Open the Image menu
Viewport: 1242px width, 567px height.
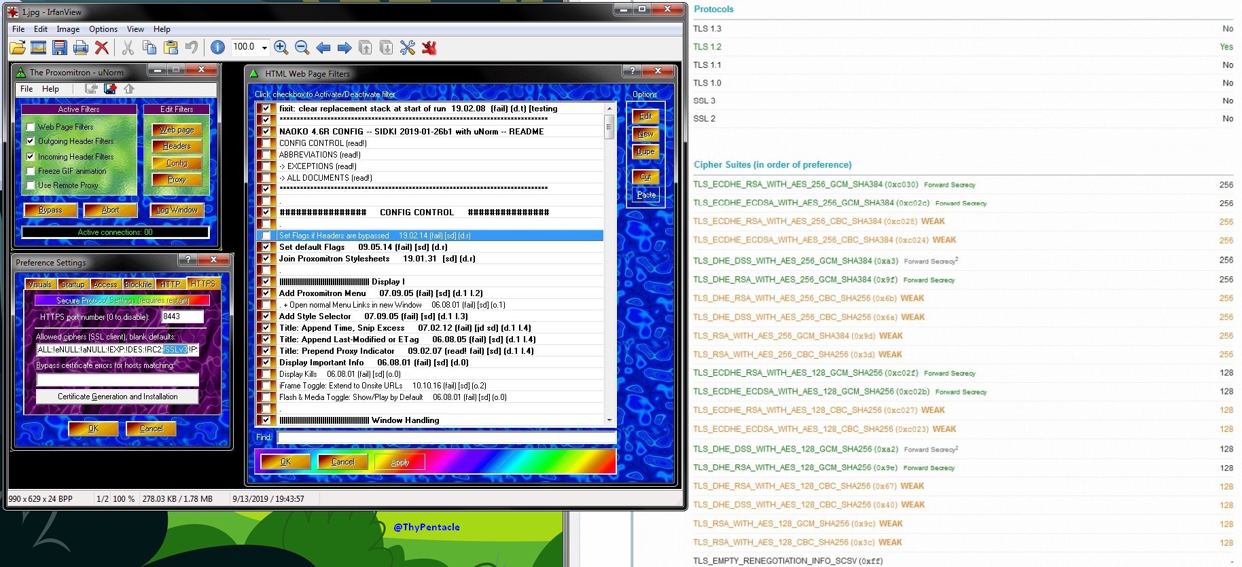[68, 29]
